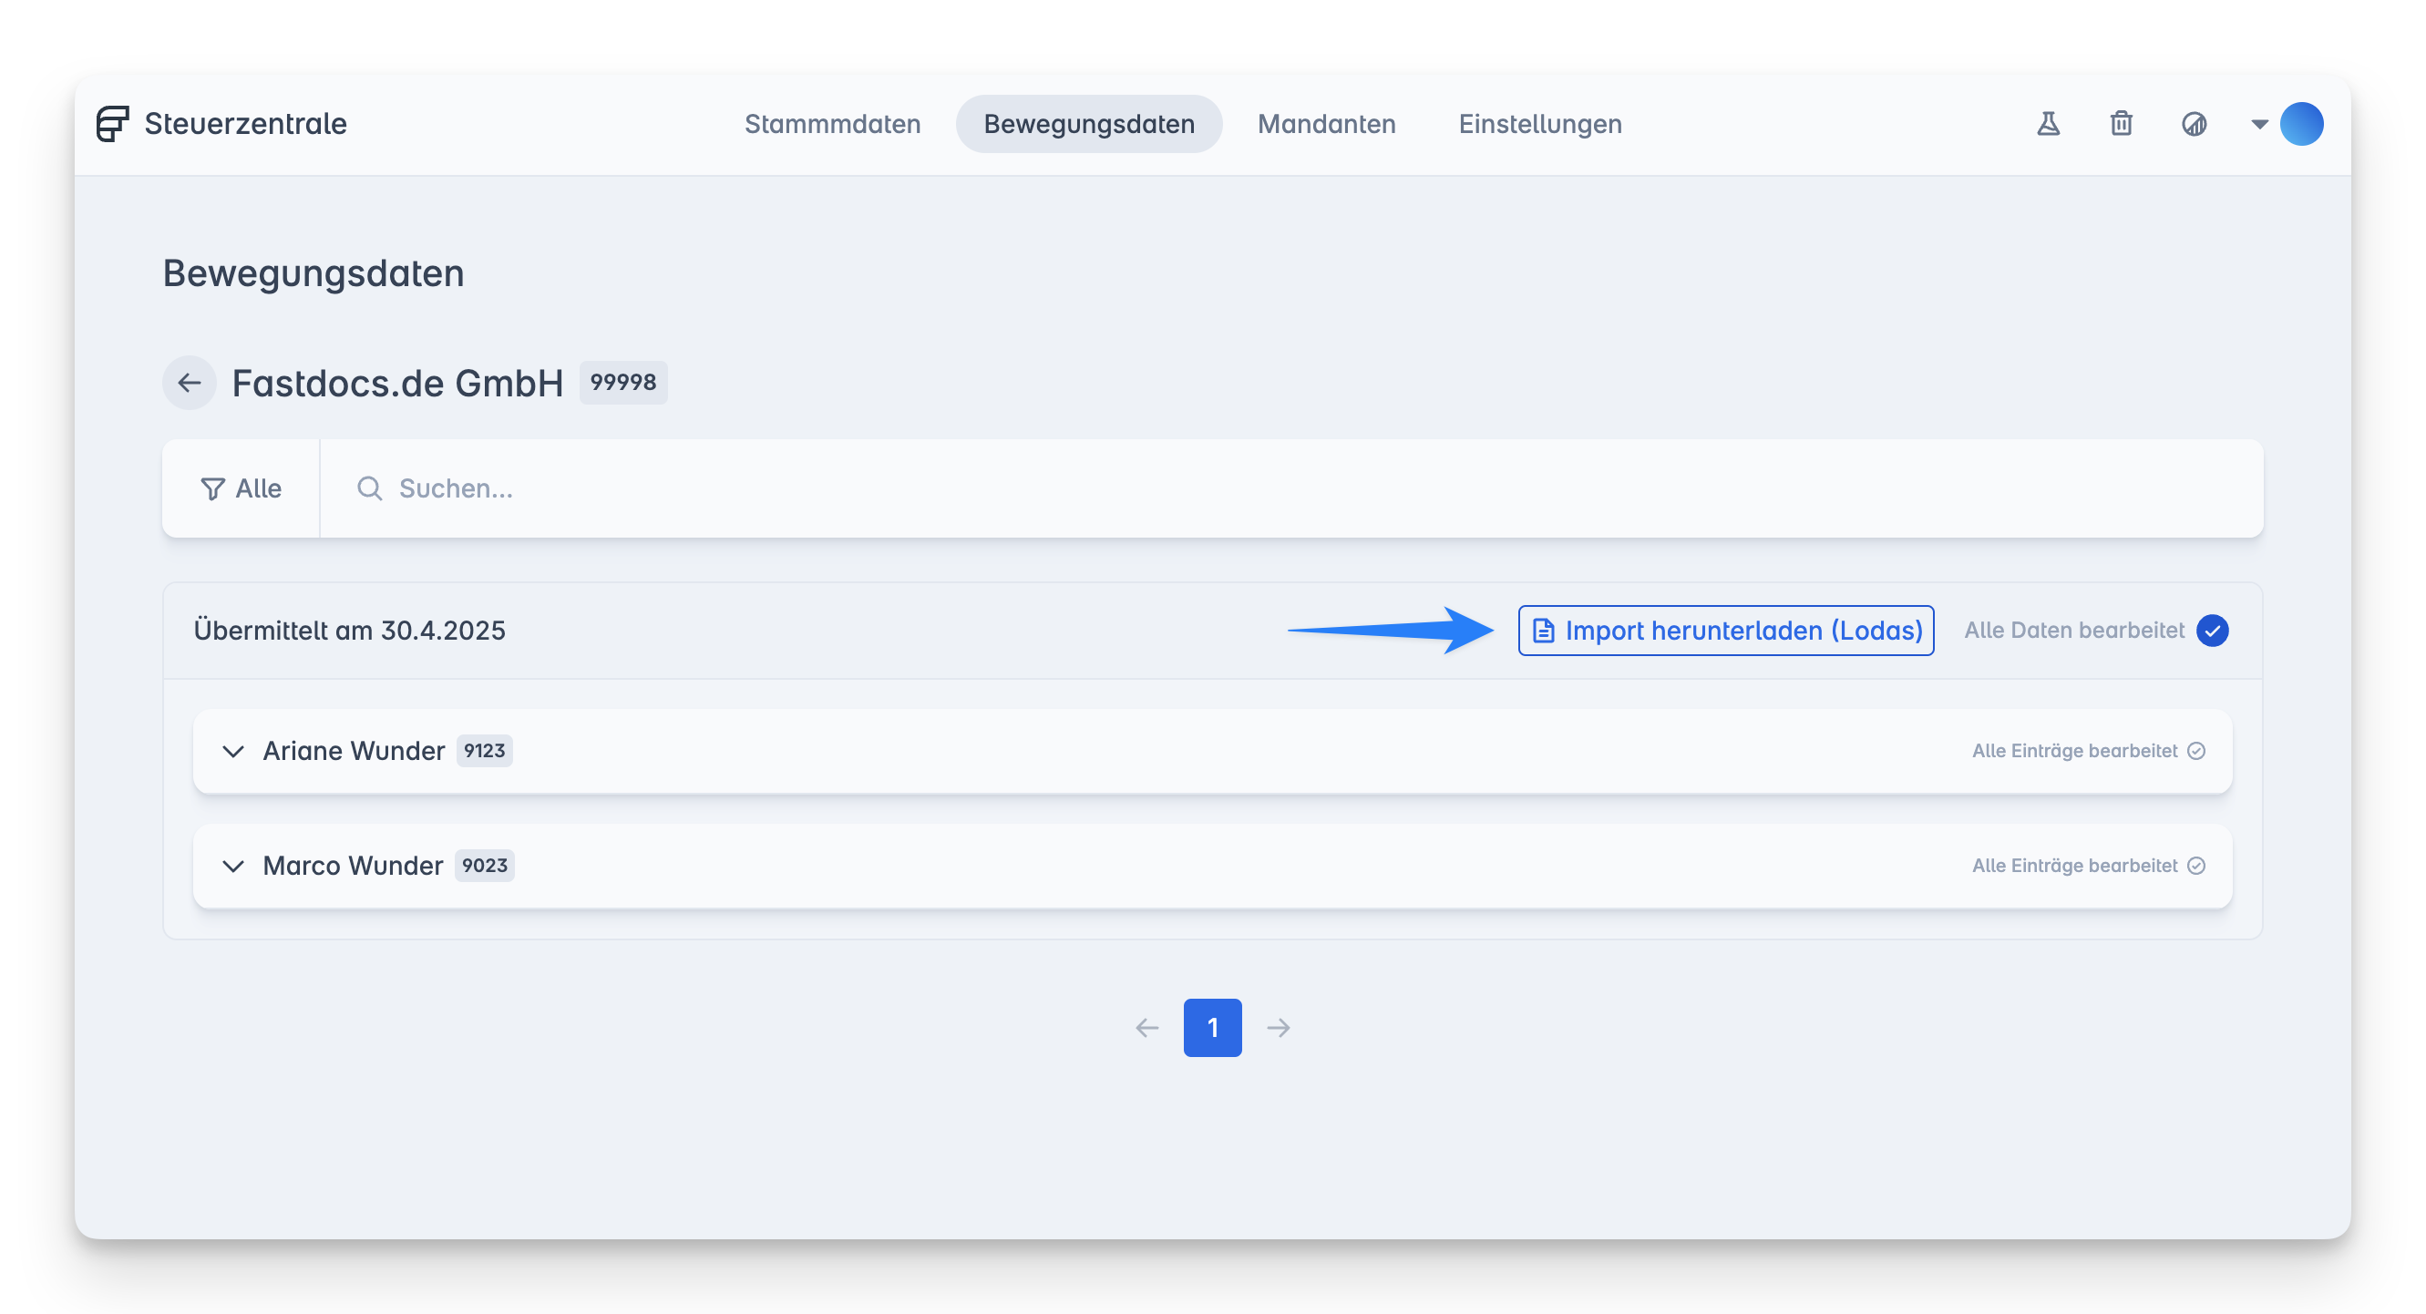Open the lab flask icon
Image resolution: width=2426 pixels, height=1314 pixels.
coord(2049,123)
